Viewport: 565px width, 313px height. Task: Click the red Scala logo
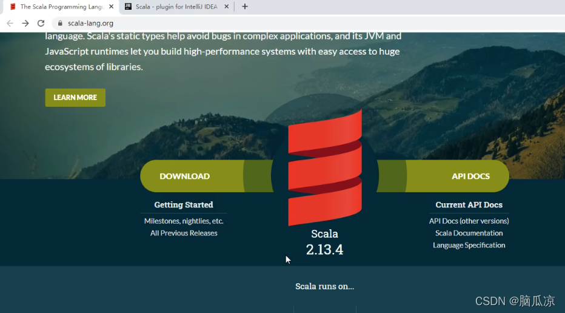click(x=325, y=168)
